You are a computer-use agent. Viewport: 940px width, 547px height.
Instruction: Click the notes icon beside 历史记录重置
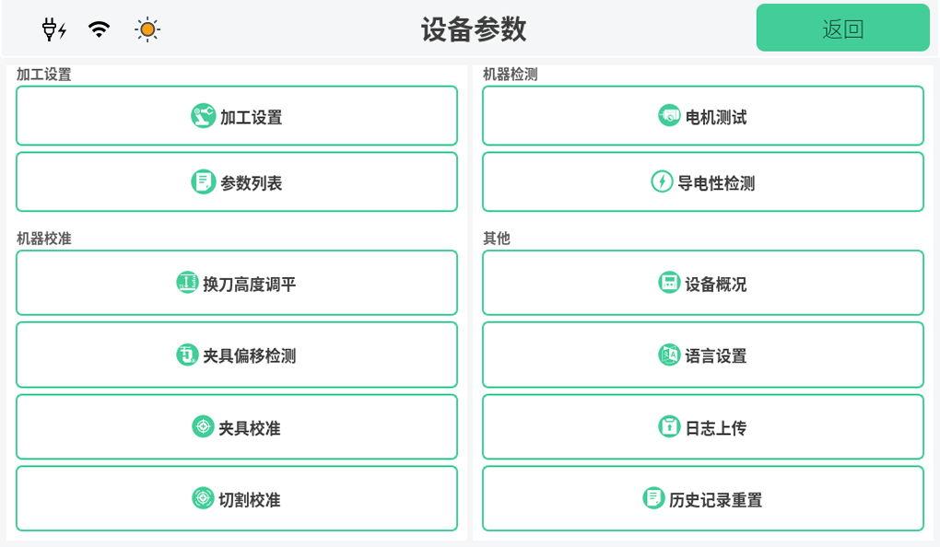[x=653, y=499]
